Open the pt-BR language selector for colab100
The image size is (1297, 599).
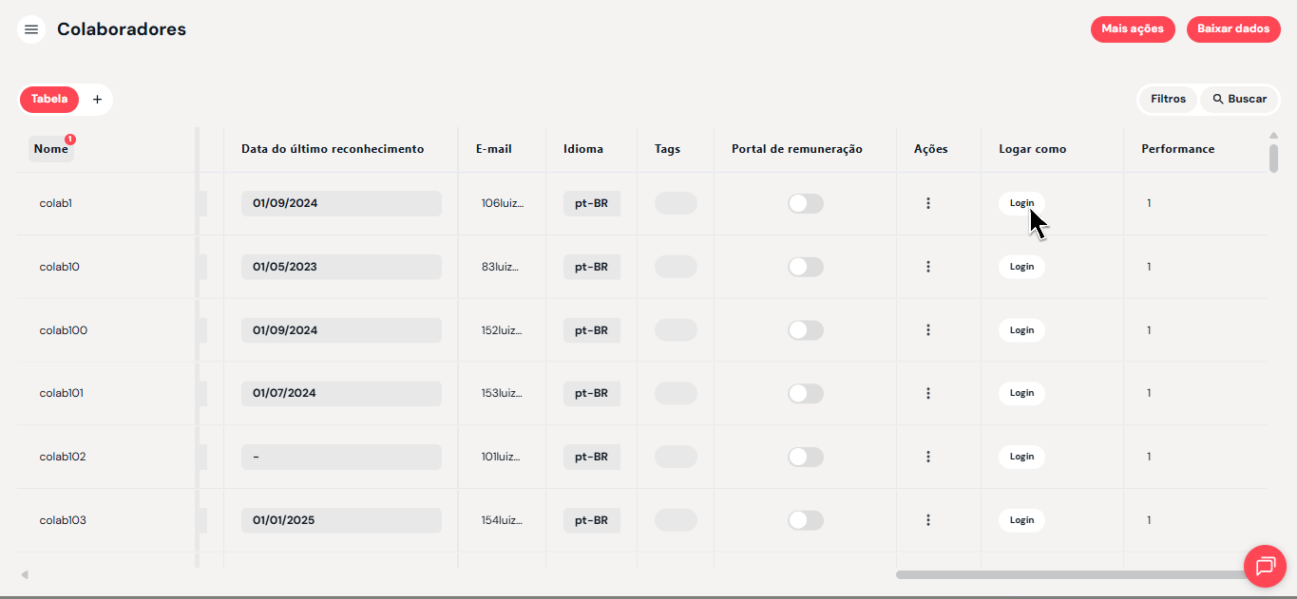point(591,330)
